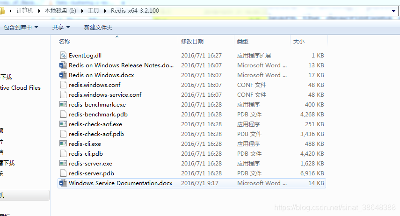Open the address bar history dropdown arrow
Image resolution: width=400 pixels, height=216 pixels.
pos(393,11)
